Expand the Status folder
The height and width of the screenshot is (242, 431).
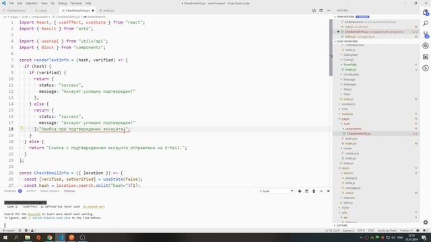(x=347, y=89)
